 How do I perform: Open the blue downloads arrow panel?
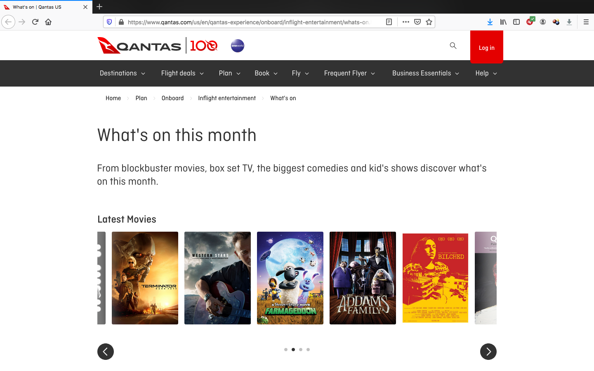point(490,22)
